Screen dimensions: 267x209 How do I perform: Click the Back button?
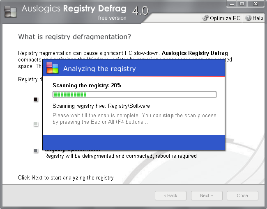[x=170, y=195]
